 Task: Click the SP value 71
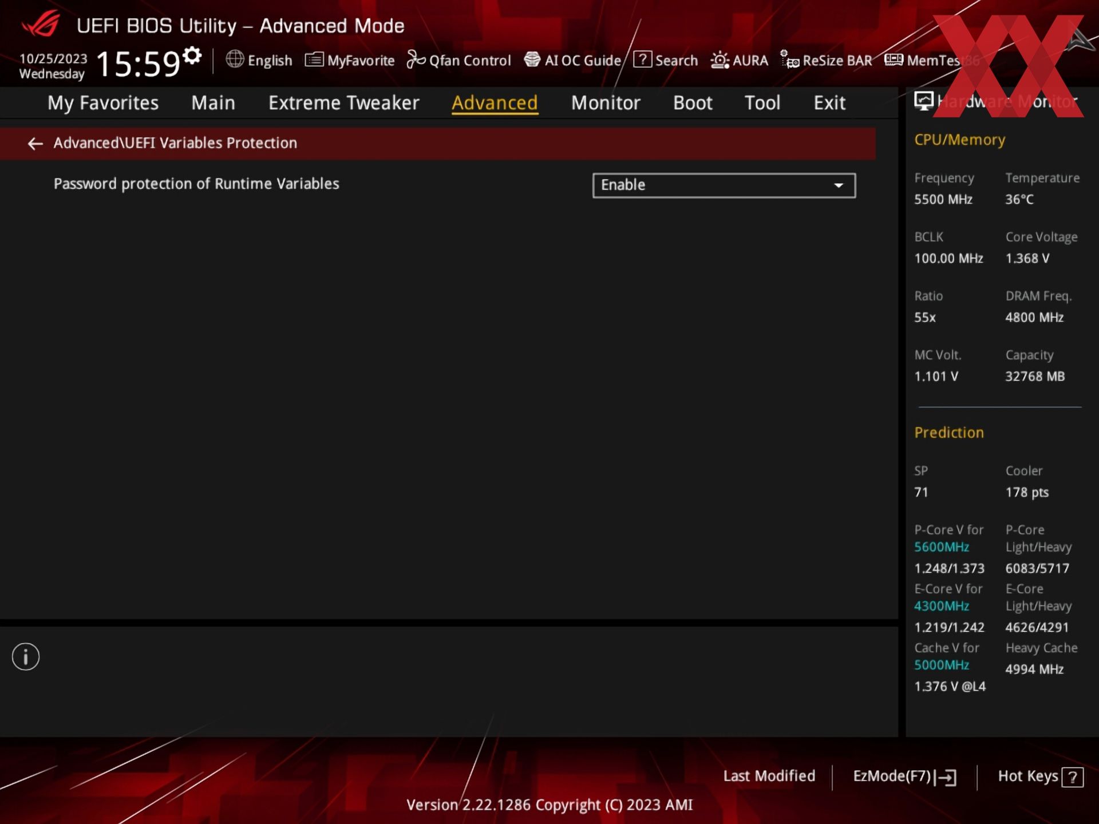(x=921, y=492)
